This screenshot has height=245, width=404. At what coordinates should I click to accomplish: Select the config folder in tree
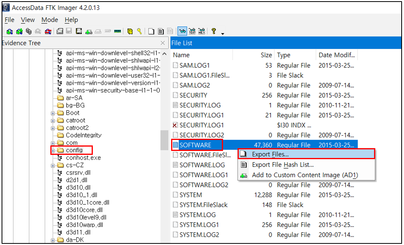click(x=74, y=150)
